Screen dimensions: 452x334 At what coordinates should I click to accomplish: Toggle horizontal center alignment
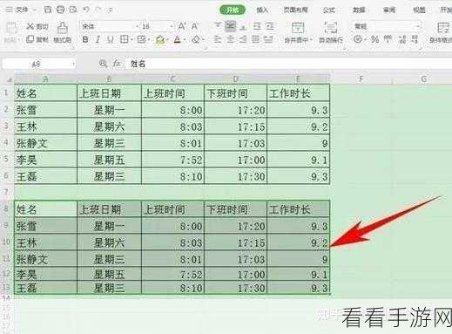point(231,39)
